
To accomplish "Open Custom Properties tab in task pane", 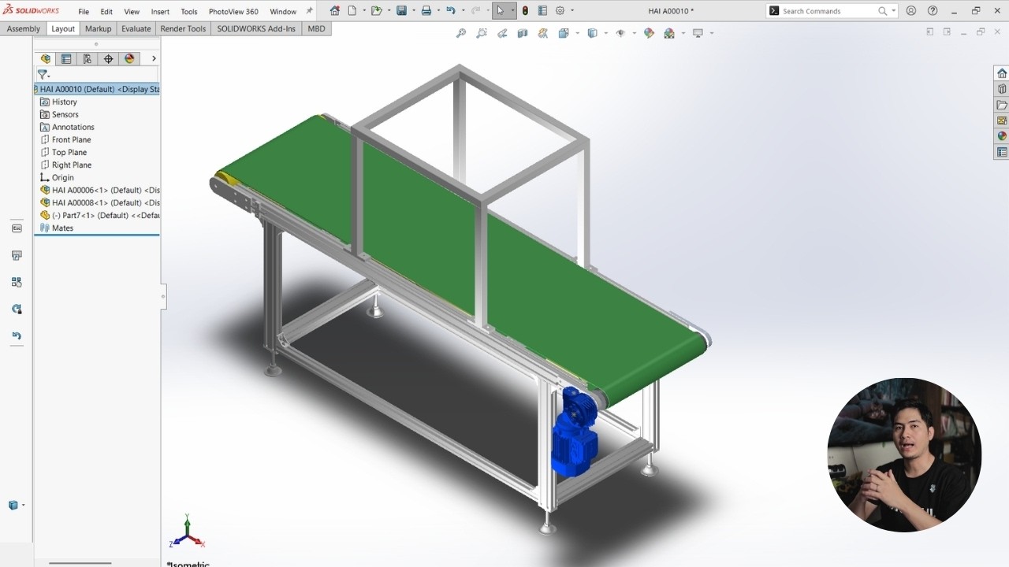I will (x=1002, y=152).
